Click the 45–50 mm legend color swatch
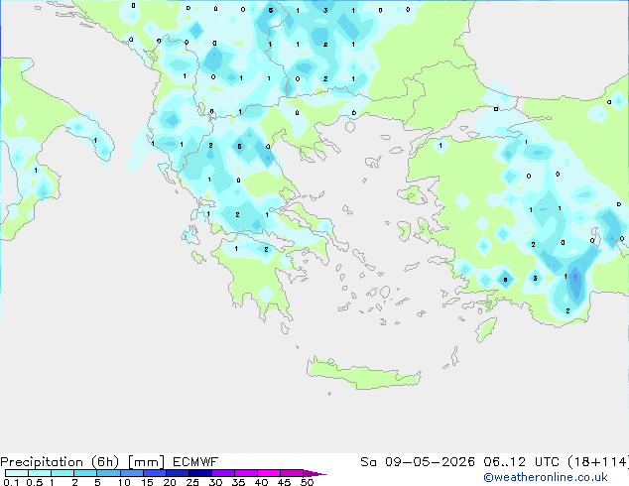This screenshot has height=486, width=629. pos(292,473)
